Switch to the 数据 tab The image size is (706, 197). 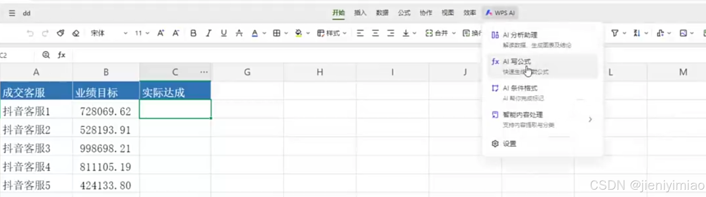click(382, 13)
